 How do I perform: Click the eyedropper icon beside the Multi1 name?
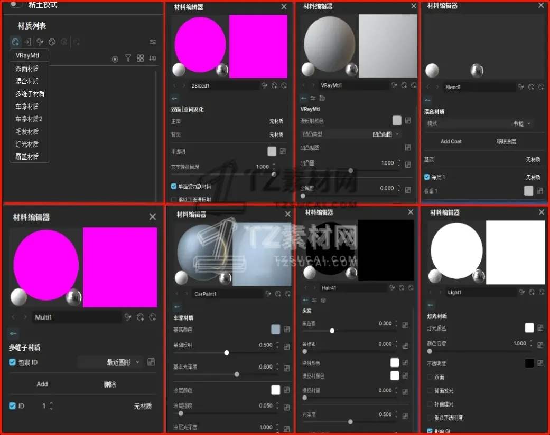[128, 317]
